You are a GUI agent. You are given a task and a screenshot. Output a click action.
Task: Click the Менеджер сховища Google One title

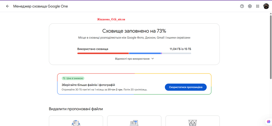point(40,6)
